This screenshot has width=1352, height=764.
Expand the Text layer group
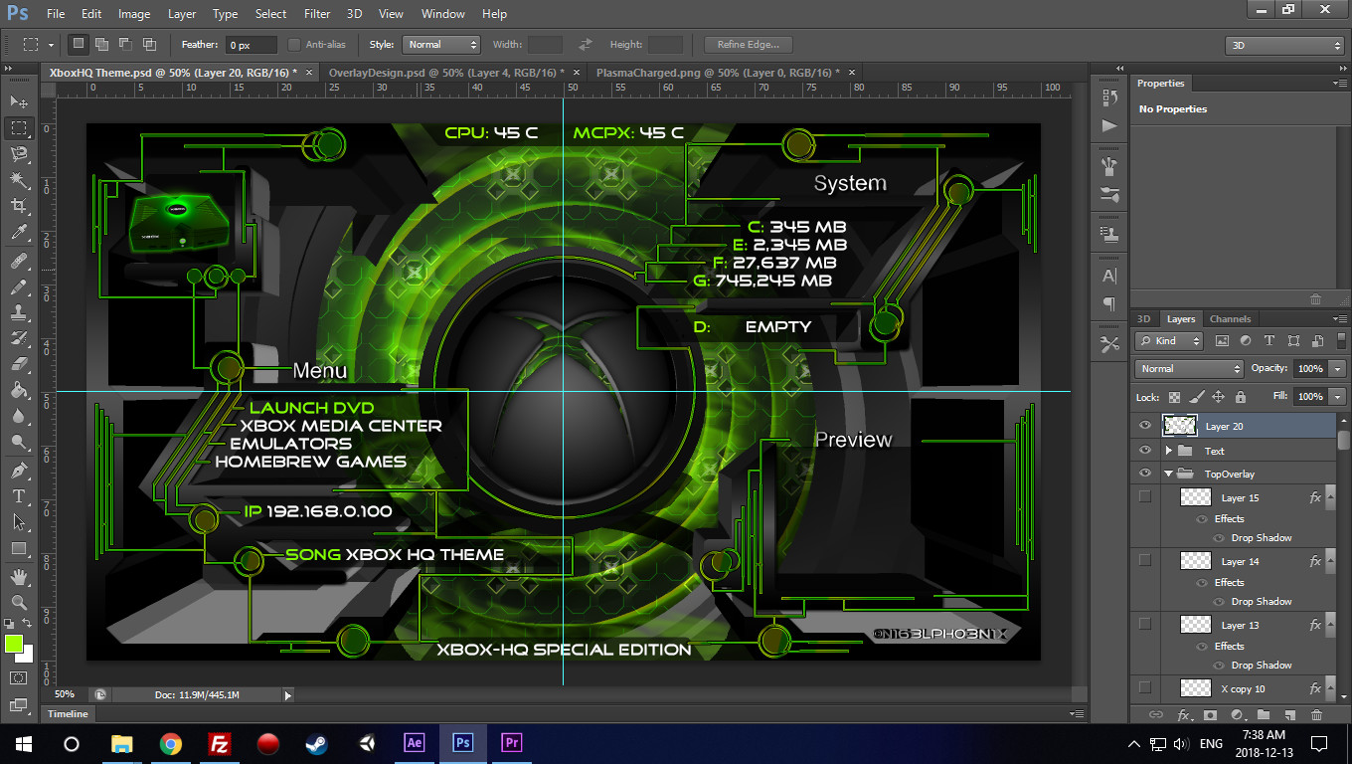coord(1169,451)
